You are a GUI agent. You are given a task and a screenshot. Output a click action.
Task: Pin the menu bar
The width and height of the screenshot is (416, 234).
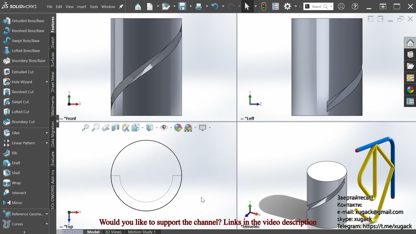[121, 6]
